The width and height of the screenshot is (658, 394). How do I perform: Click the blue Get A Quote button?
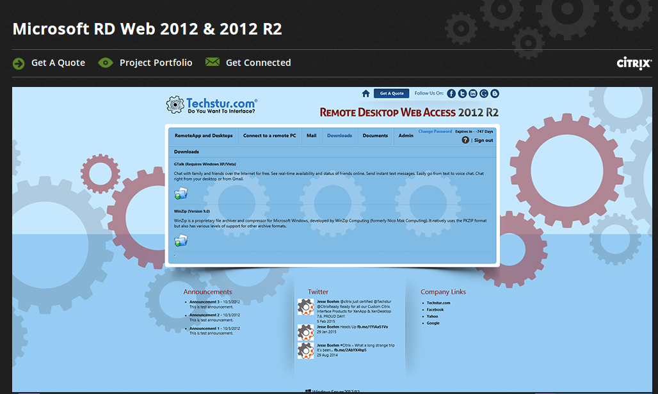(392, 93)
